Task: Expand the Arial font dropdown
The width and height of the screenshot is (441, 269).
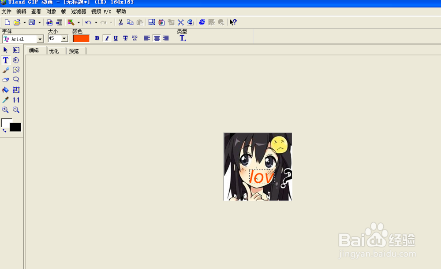Action: (40, 39)
